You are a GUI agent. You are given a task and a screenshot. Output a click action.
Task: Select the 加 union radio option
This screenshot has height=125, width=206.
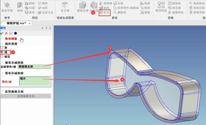click(2, 48)
